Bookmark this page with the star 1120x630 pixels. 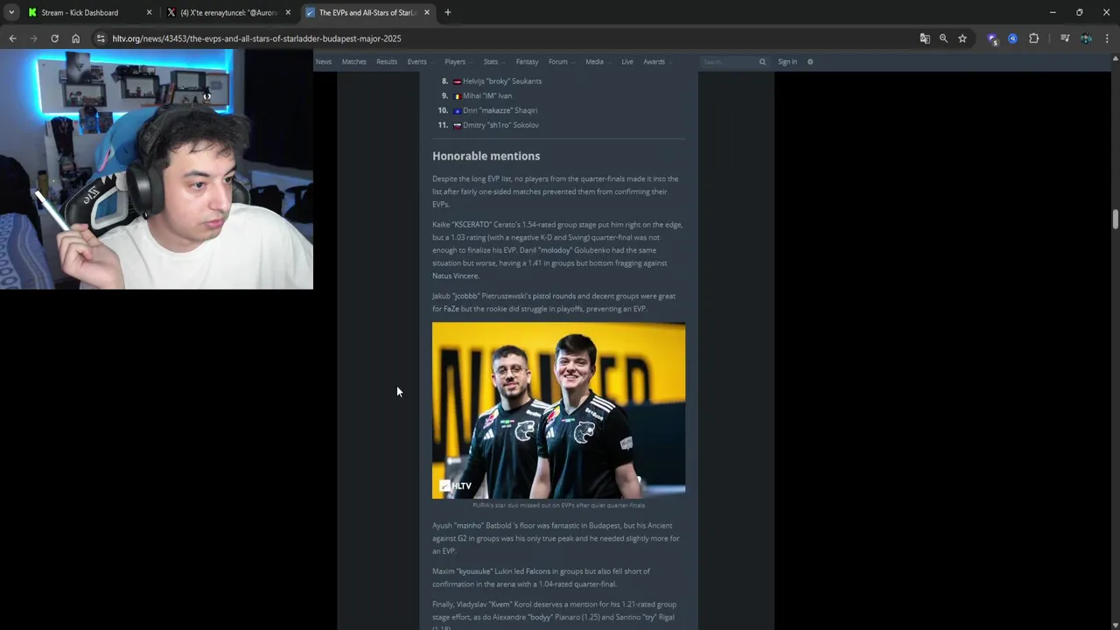coord(962,38)
